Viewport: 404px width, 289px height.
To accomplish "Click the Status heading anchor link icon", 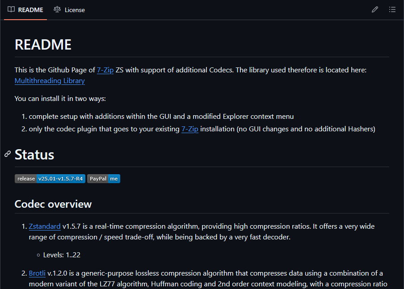I will [x=8, y=154].
